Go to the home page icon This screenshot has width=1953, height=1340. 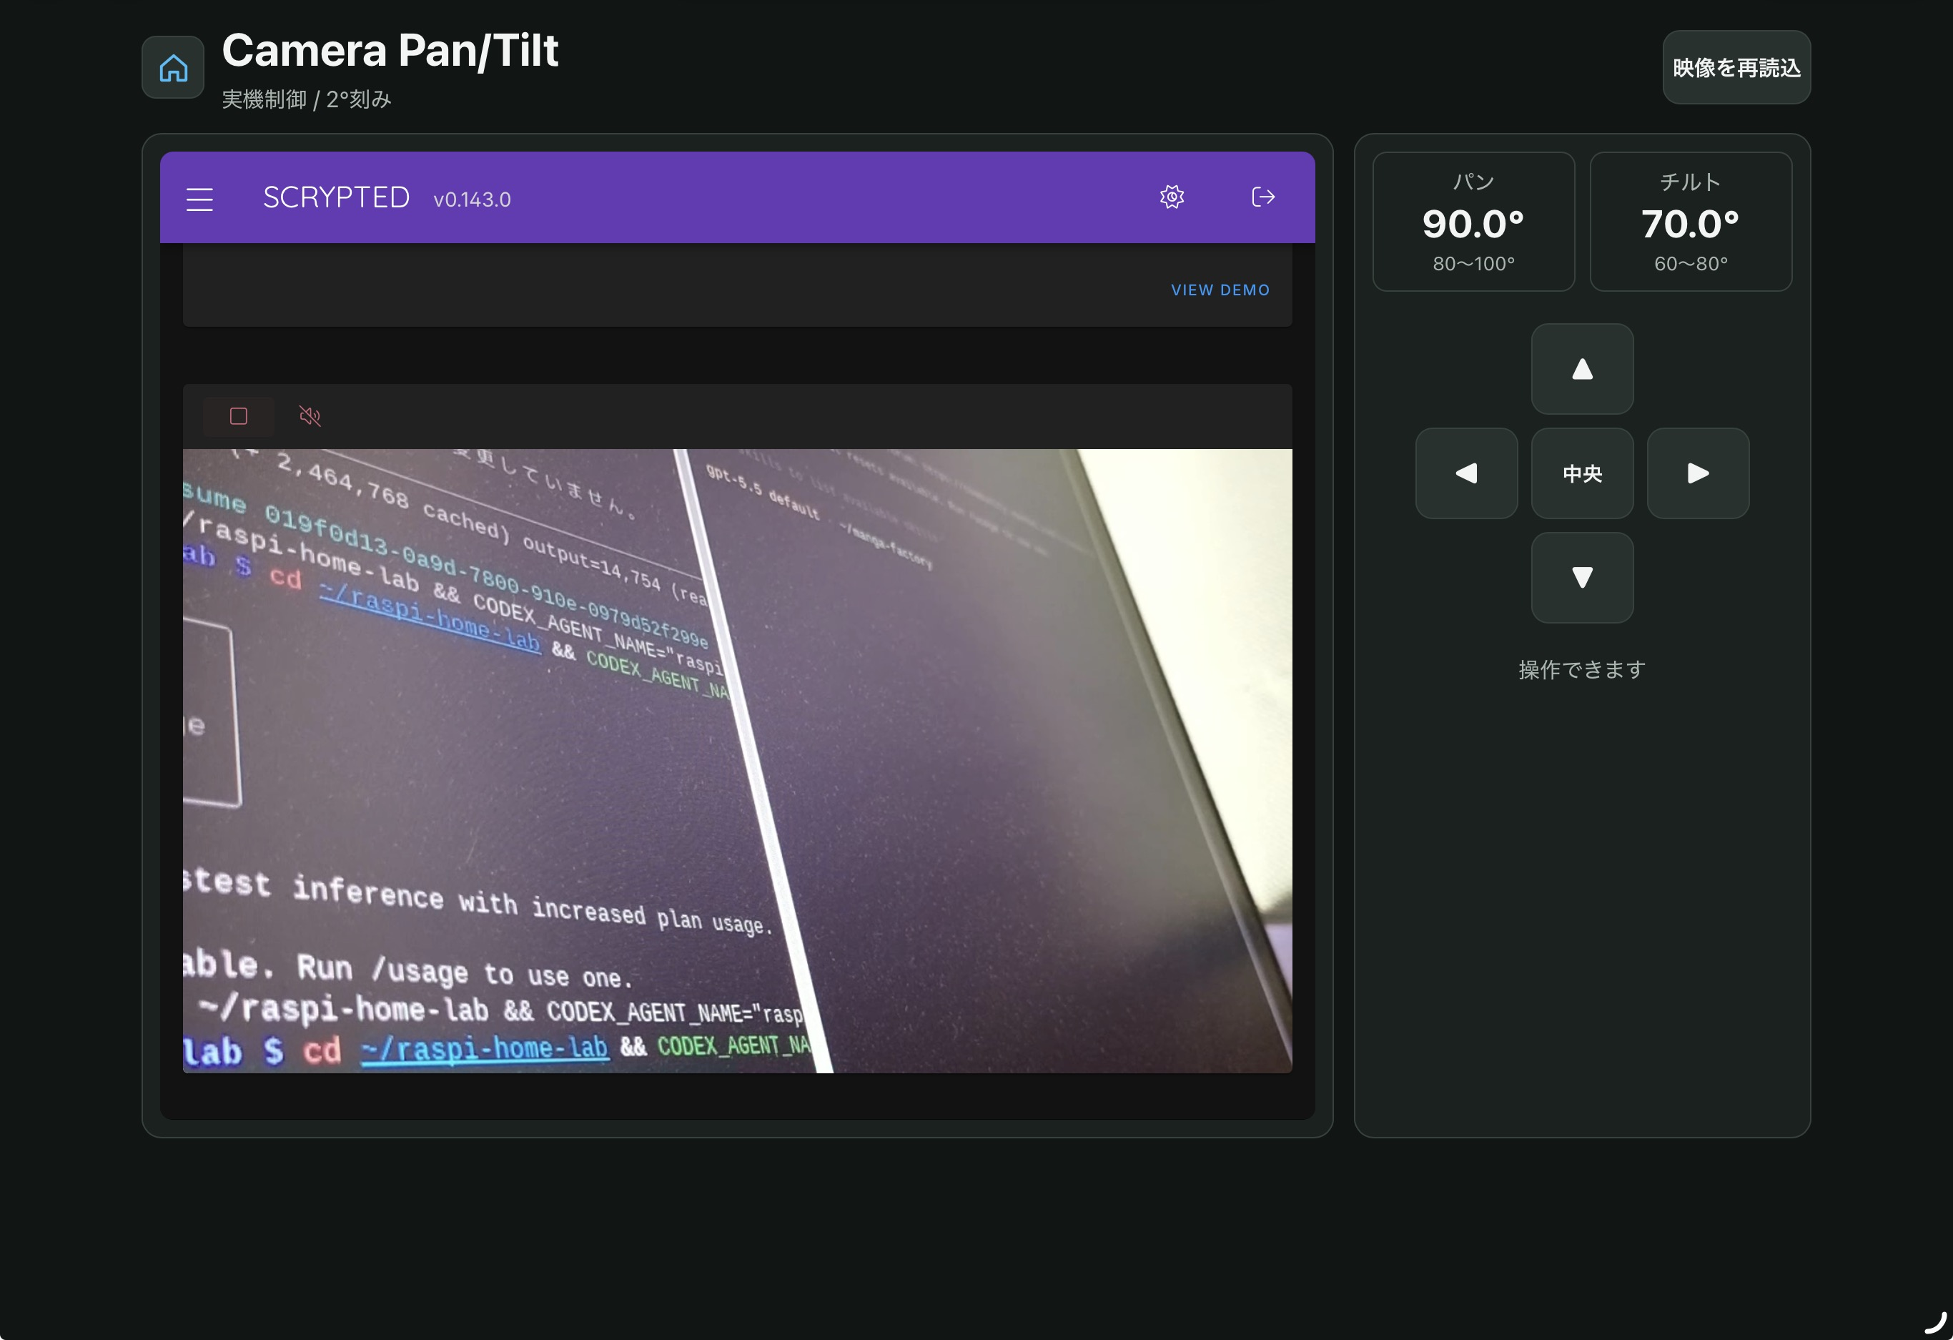[x=173, y=67]
